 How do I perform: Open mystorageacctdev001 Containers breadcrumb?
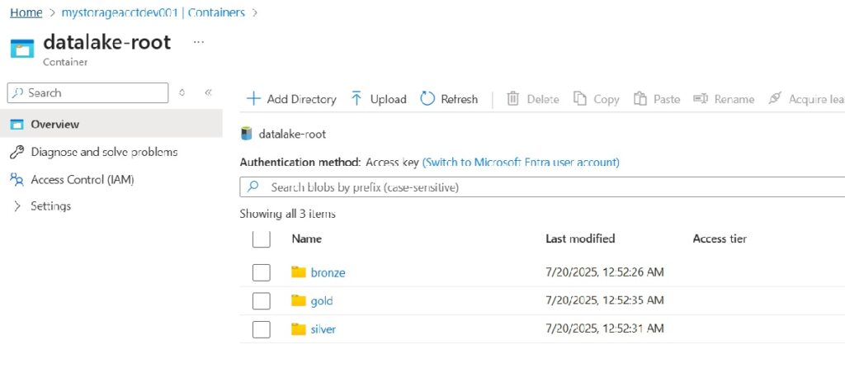point(153,12)
